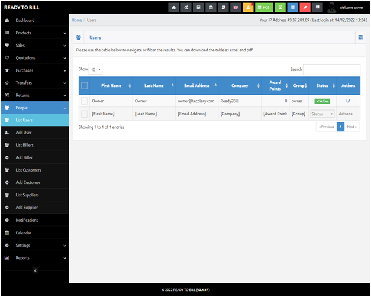Collapse the People sidebar menu
This screenshot has height=297, width=371.
pyautogui.click(x=35, y=108)
